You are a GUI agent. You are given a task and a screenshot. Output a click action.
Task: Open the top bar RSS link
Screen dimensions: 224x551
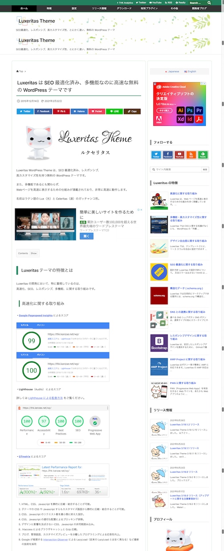[x=169, y=3]
